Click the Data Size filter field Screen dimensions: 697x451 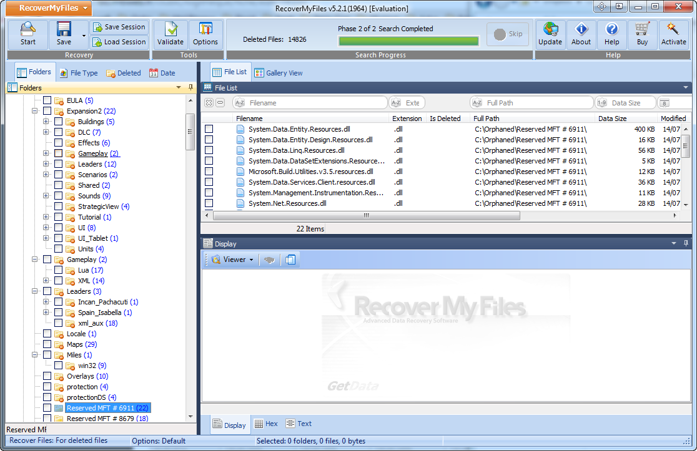point(625,103)
